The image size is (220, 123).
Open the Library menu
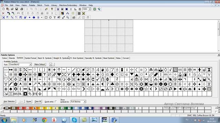coord(54,5)
